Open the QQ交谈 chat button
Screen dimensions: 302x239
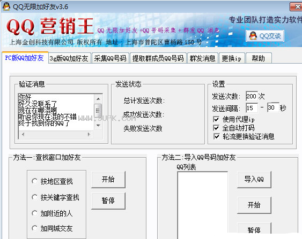265,36
